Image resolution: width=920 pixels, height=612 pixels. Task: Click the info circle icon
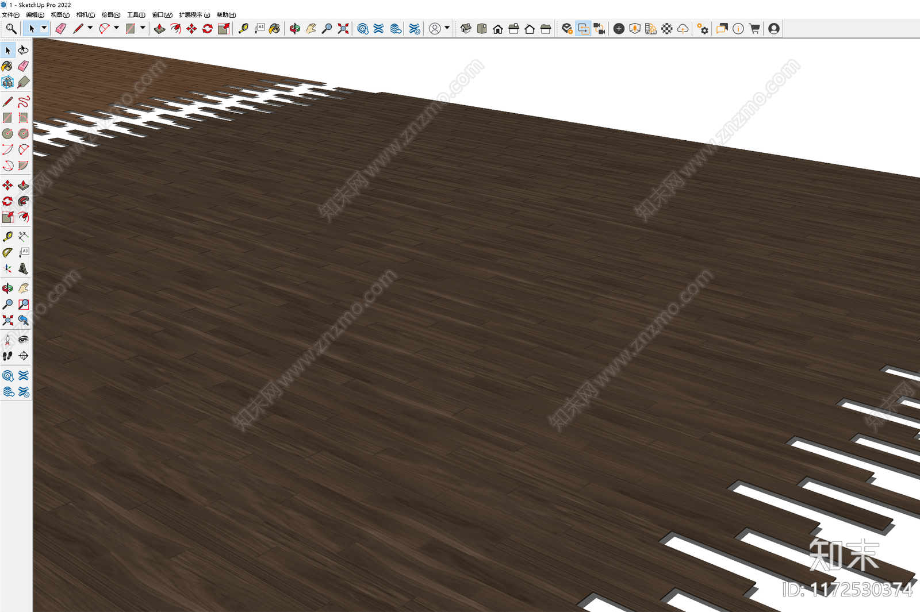(x=738, y=28)
